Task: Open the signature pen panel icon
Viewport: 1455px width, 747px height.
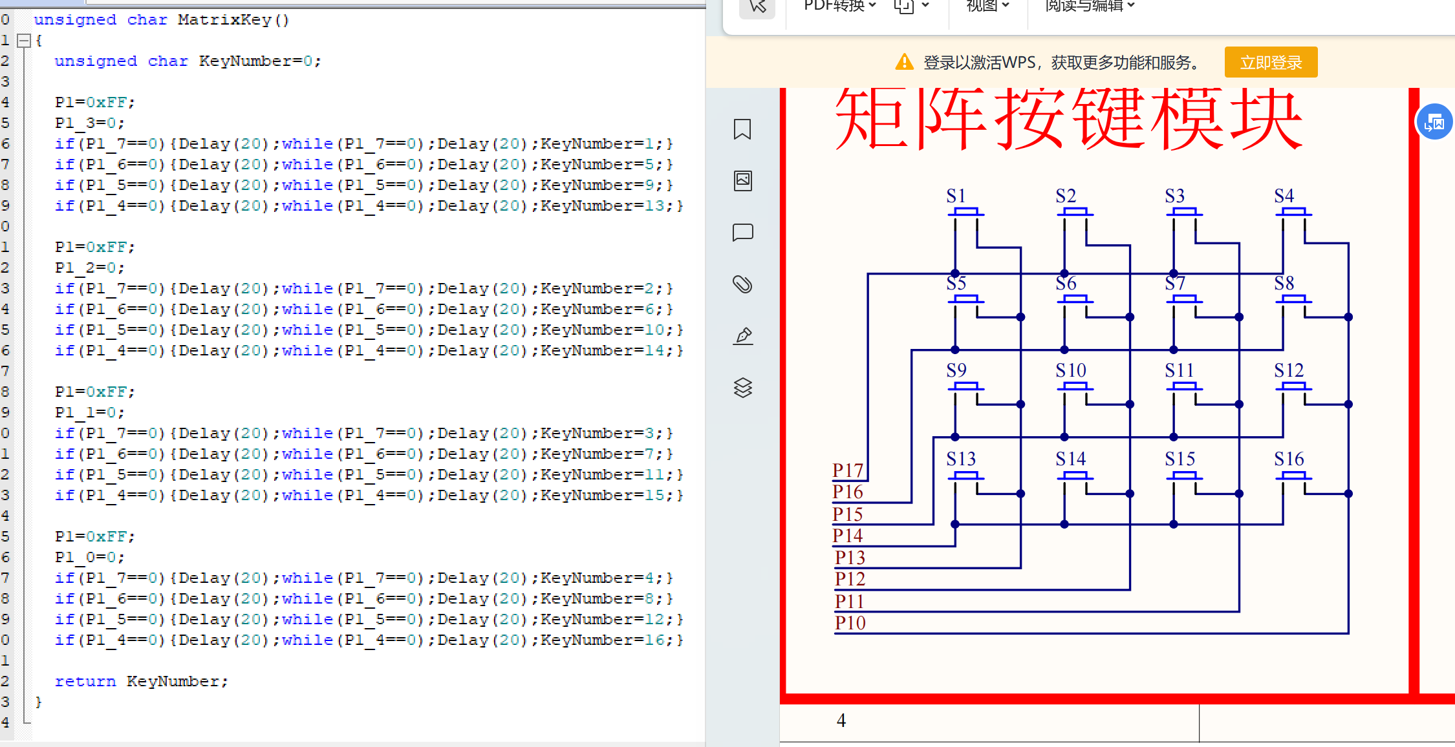Action: [743, 335]
